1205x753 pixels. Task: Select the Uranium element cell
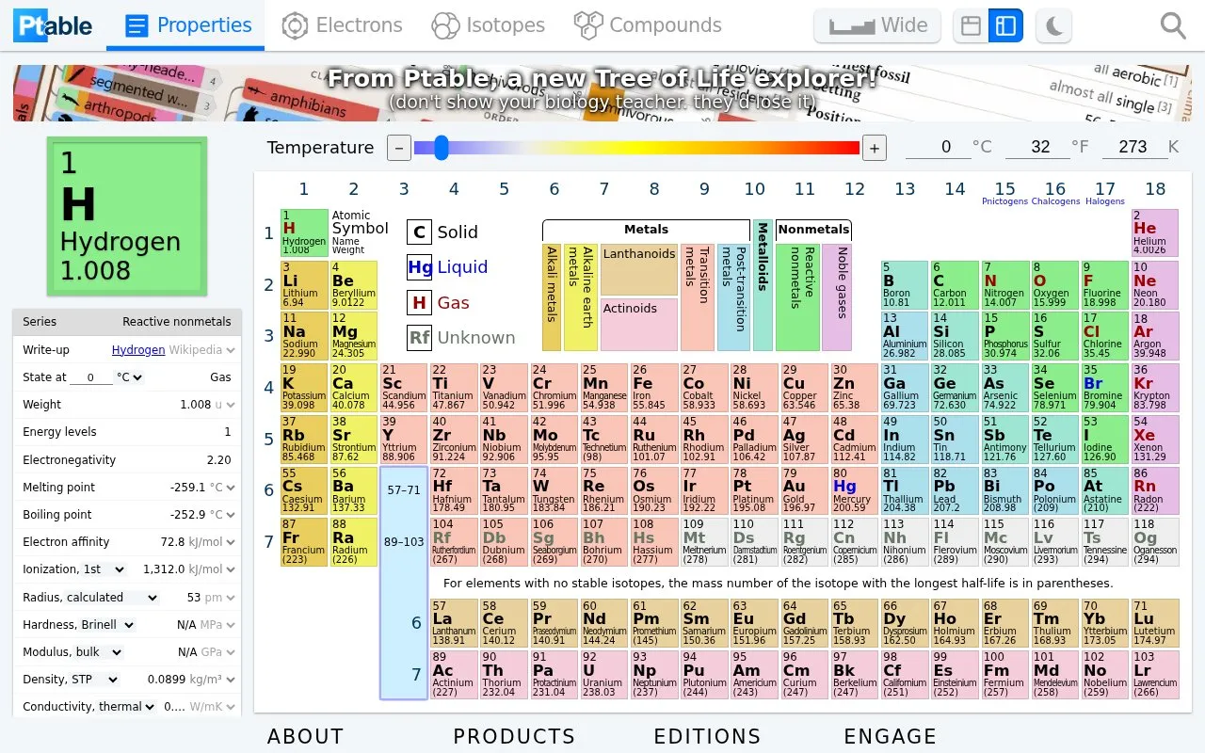[x=604, y=674]
